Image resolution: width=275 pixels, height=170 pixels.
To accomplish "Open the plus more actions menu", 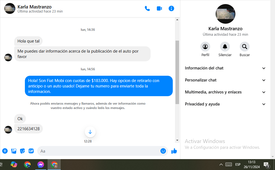I will click(x=5, y=151).
